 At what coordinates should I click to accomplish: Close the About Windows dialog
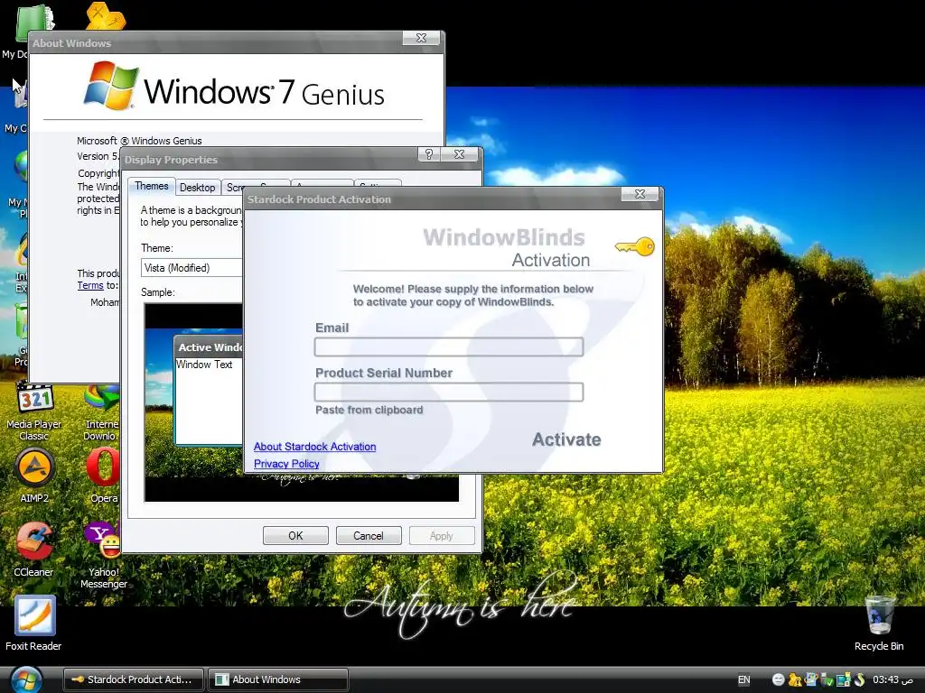421,38
